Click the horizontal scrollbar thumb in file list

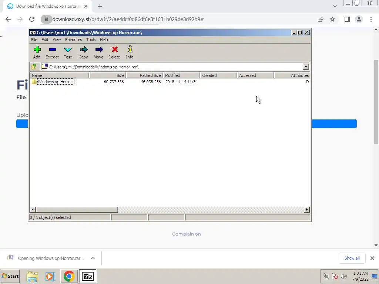click(77, 209)
